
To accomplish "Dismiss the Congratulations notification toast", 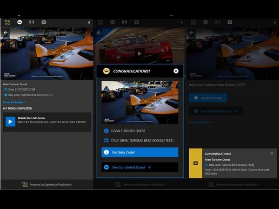I will coord(272,153).
